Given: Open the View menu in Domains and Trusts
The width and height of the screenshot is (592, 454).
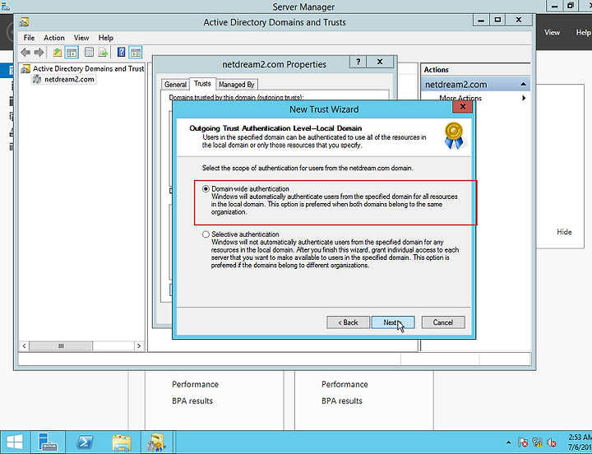Looking at the screenshot, I should click(81, 38).
